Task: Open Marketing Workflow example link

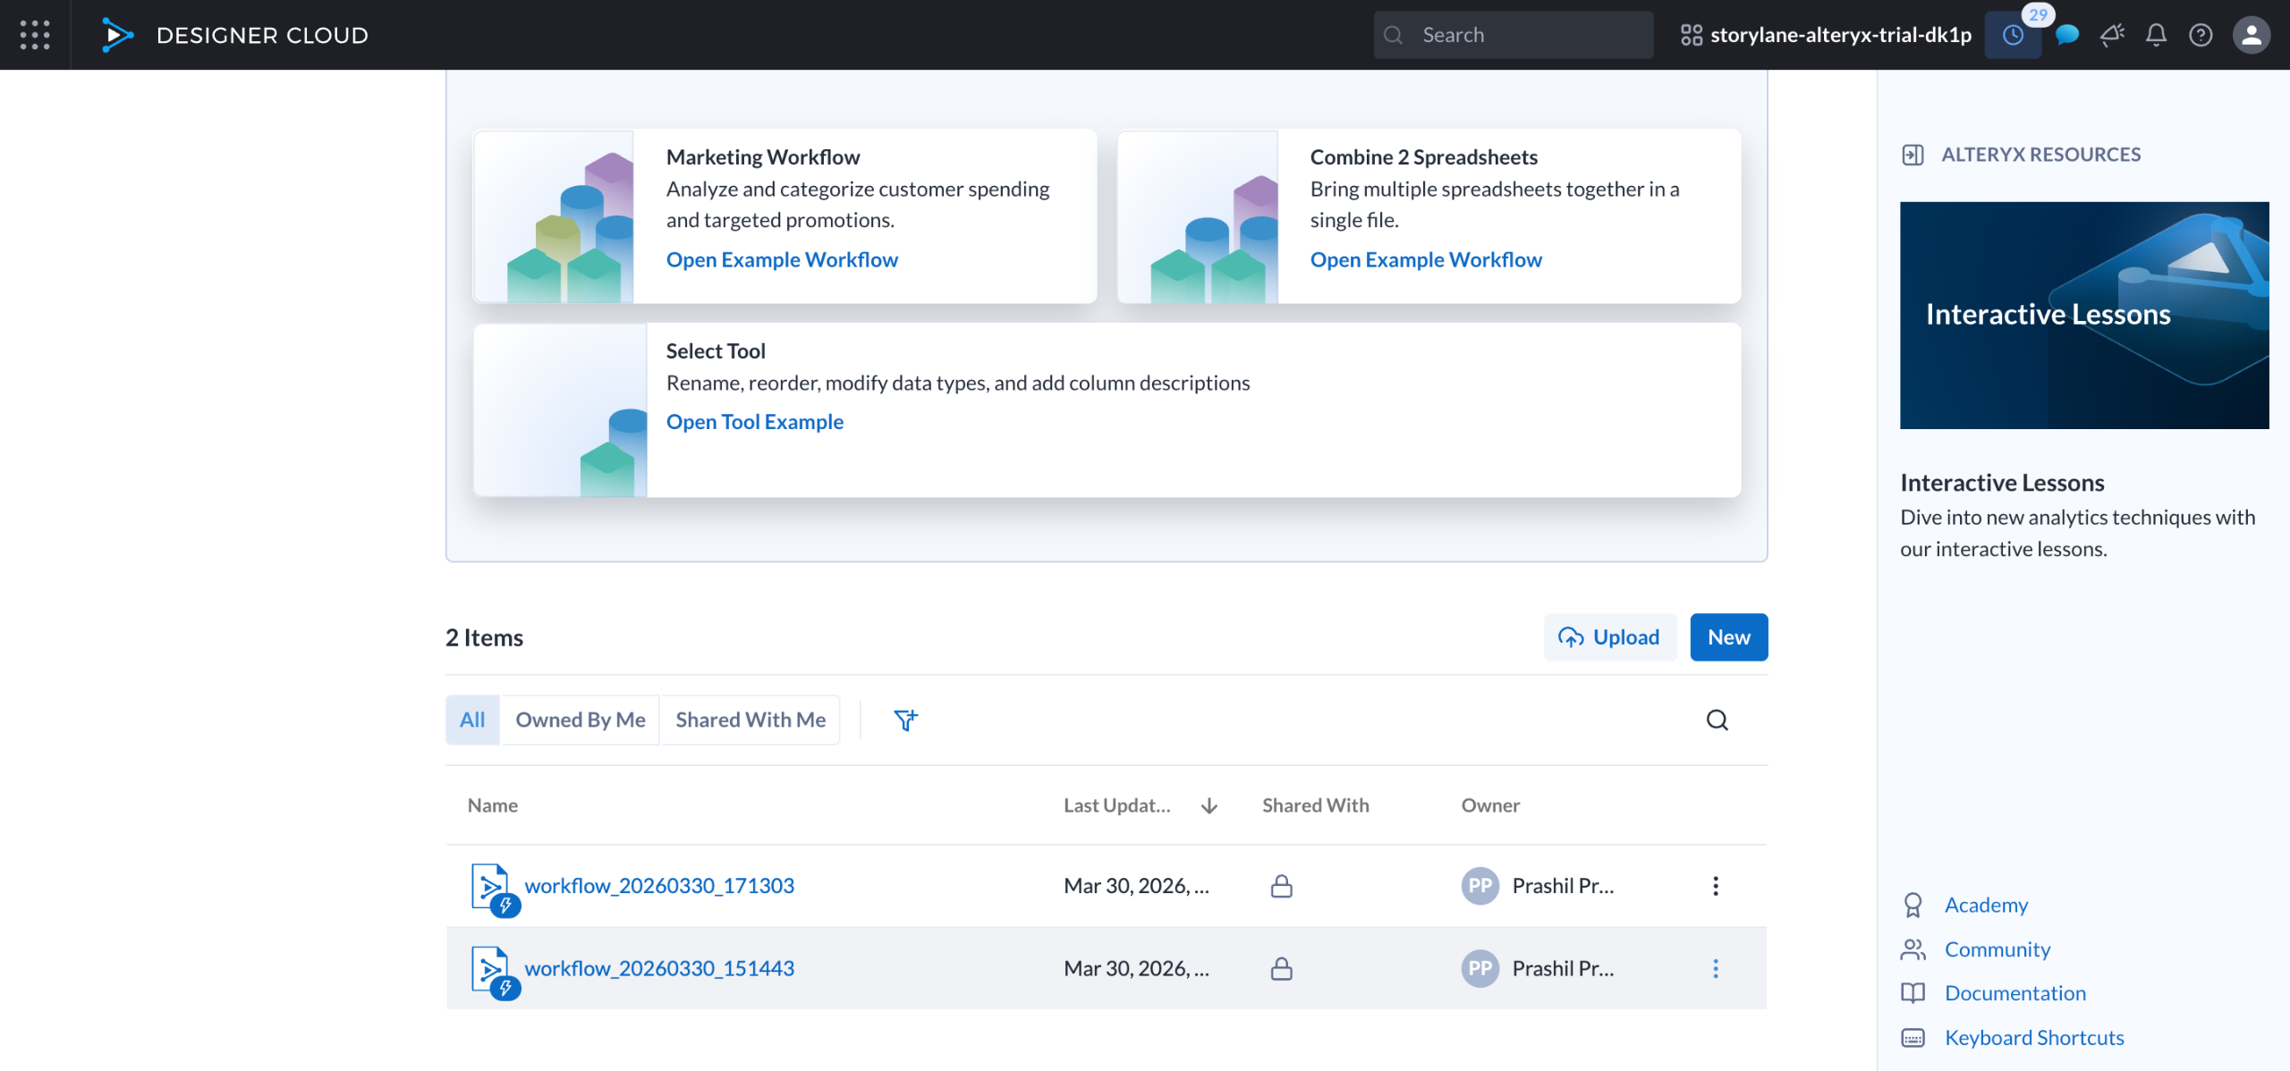Action: [782, 259]
